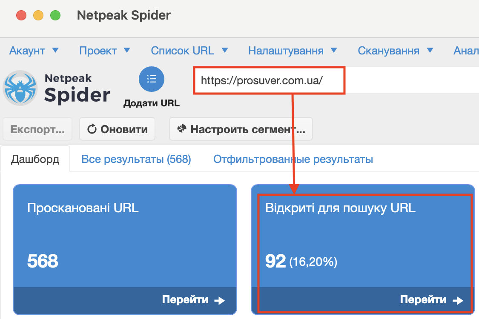
Task: Expand the Сканування menu chevron
Action: tap(430, 50)
